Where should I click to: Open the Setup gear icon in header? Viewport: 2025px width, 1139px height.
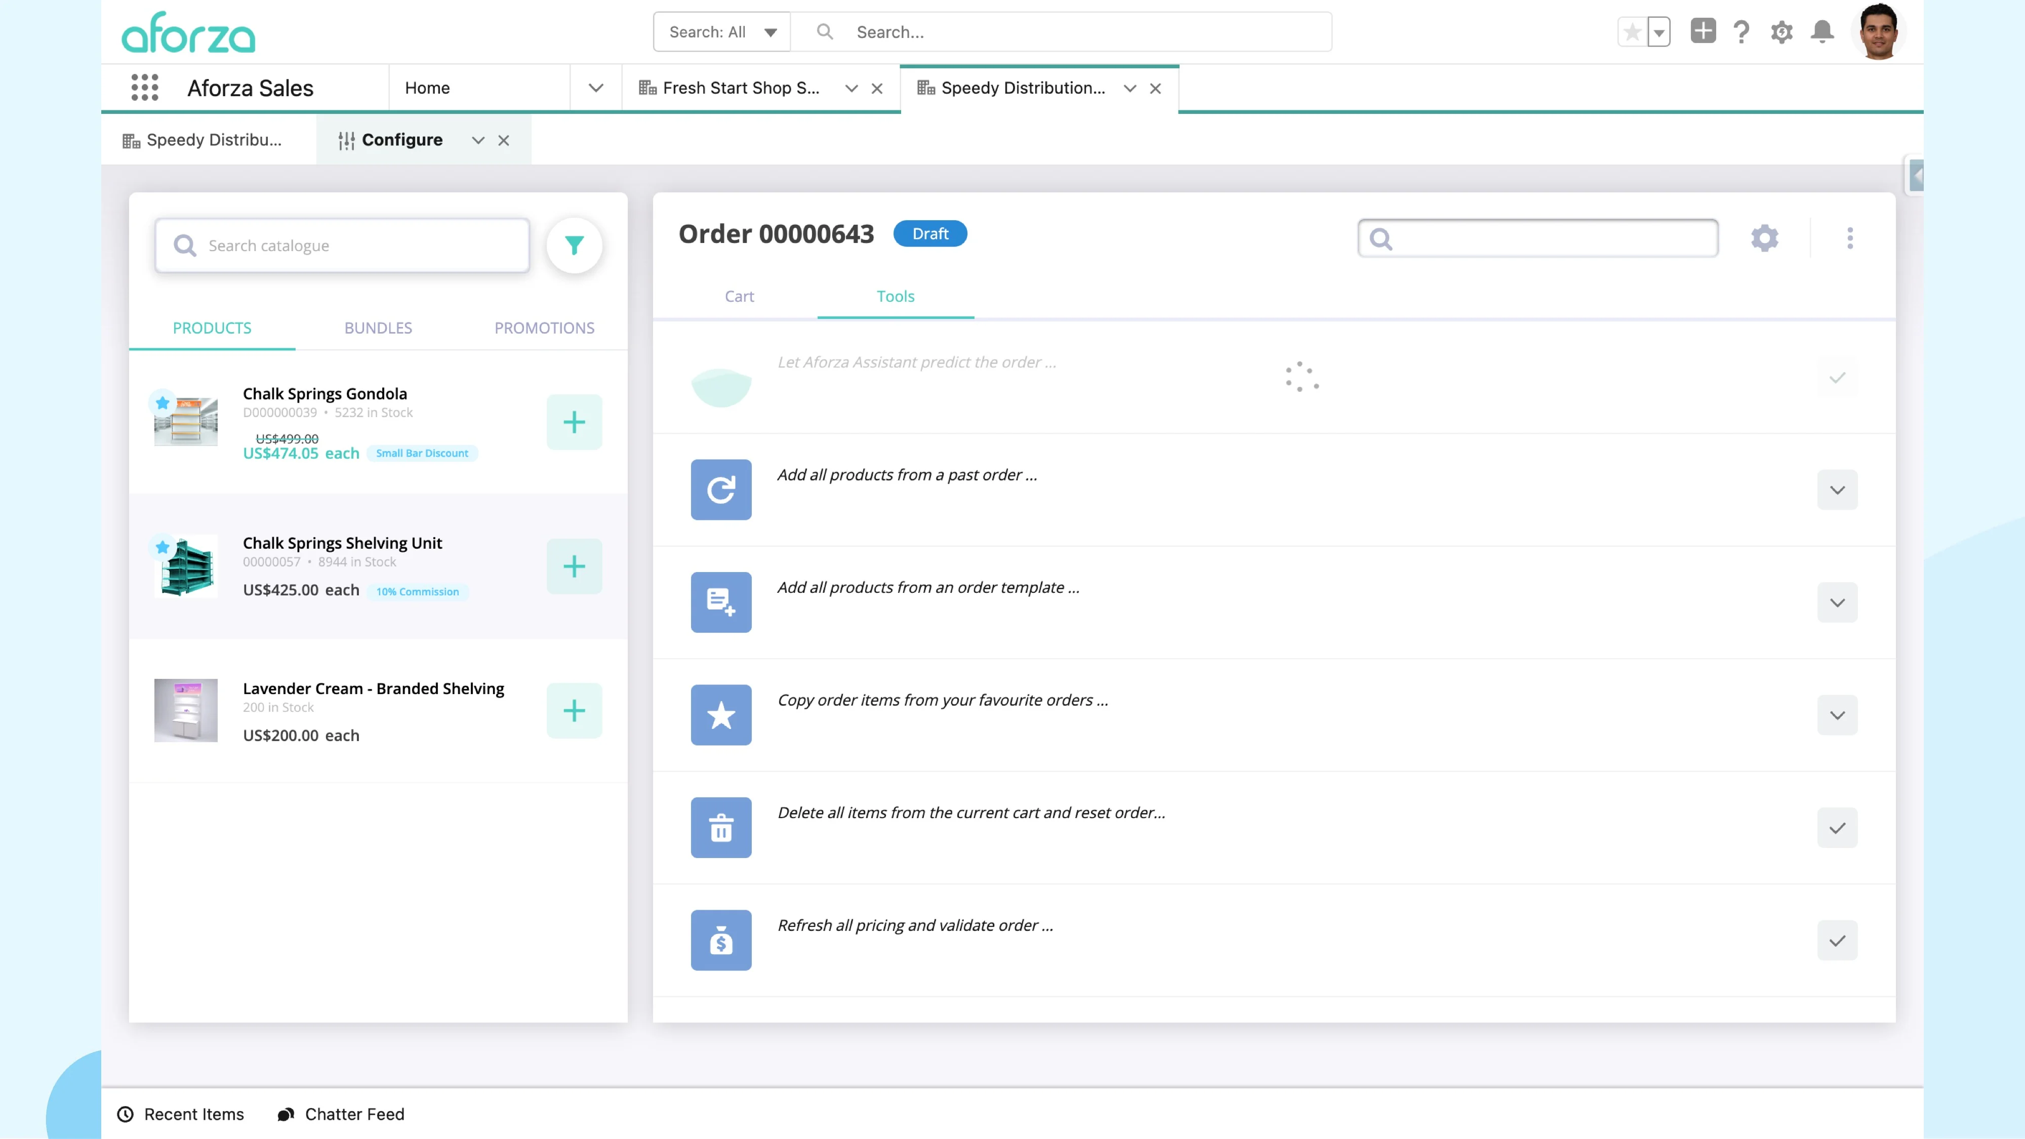coord(1781,32)
